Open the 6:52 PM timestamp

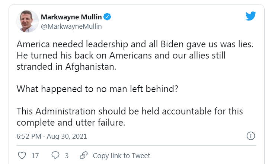coord(29,136)
